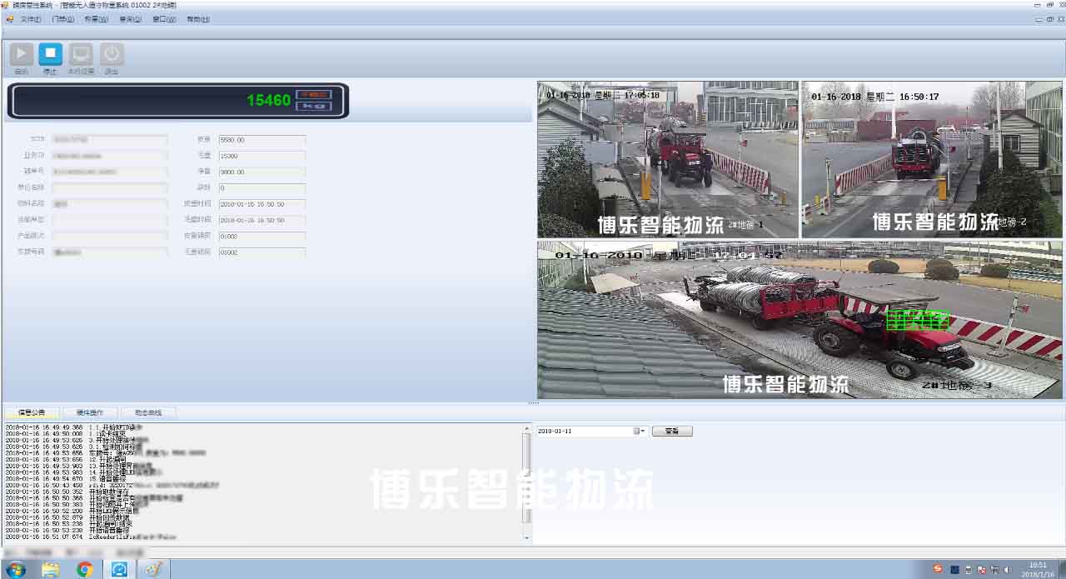Viewport: 1066px width, 579px height.
Task: Click the field showing value 0
Action: 262,188
